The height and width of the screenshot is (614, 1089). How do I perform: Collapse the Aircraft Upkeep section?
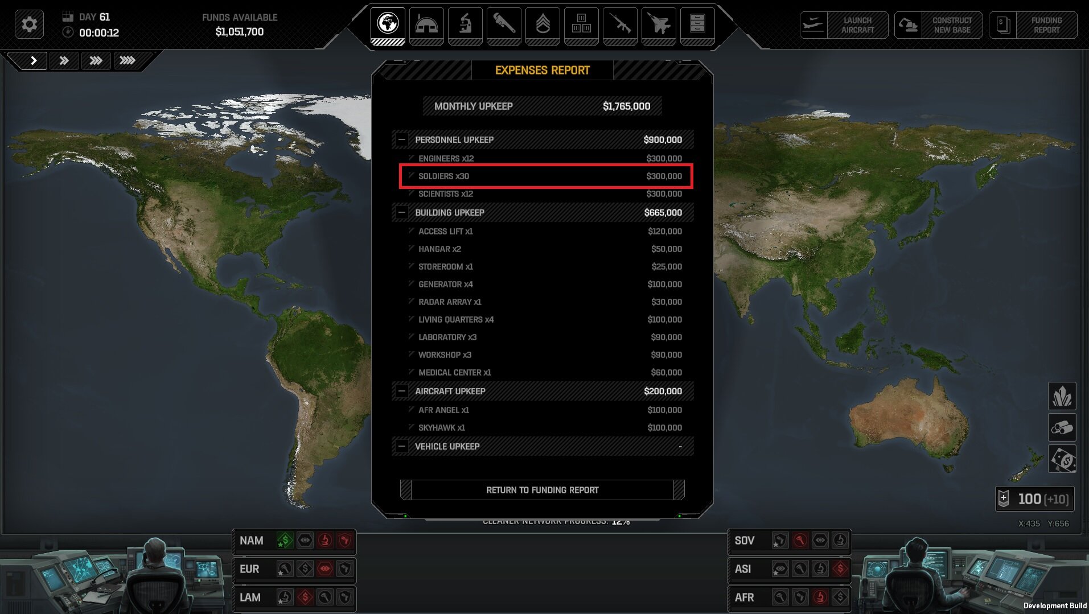(x=402, y=391)
